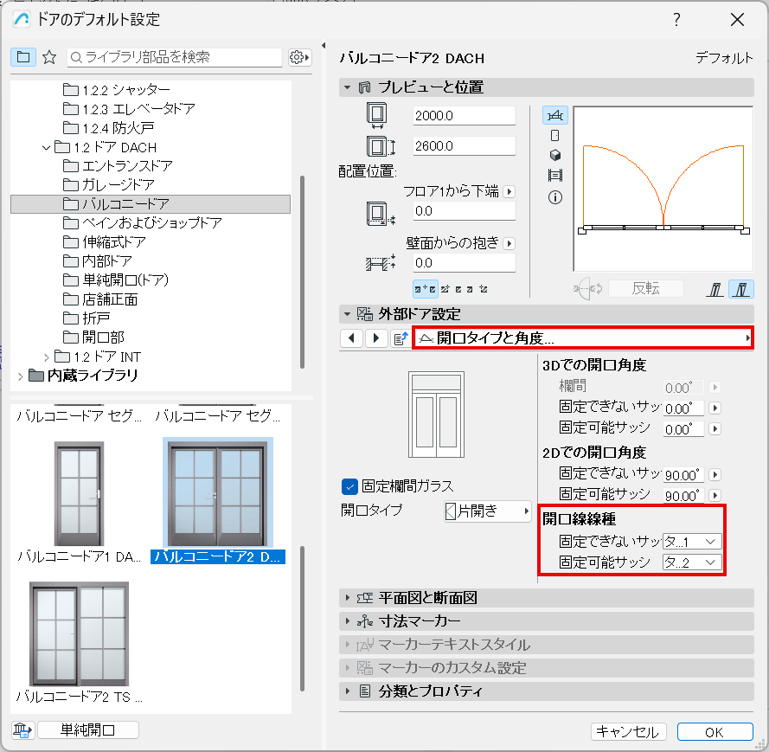Click the OK button to confirm settings

click(715, 731)
